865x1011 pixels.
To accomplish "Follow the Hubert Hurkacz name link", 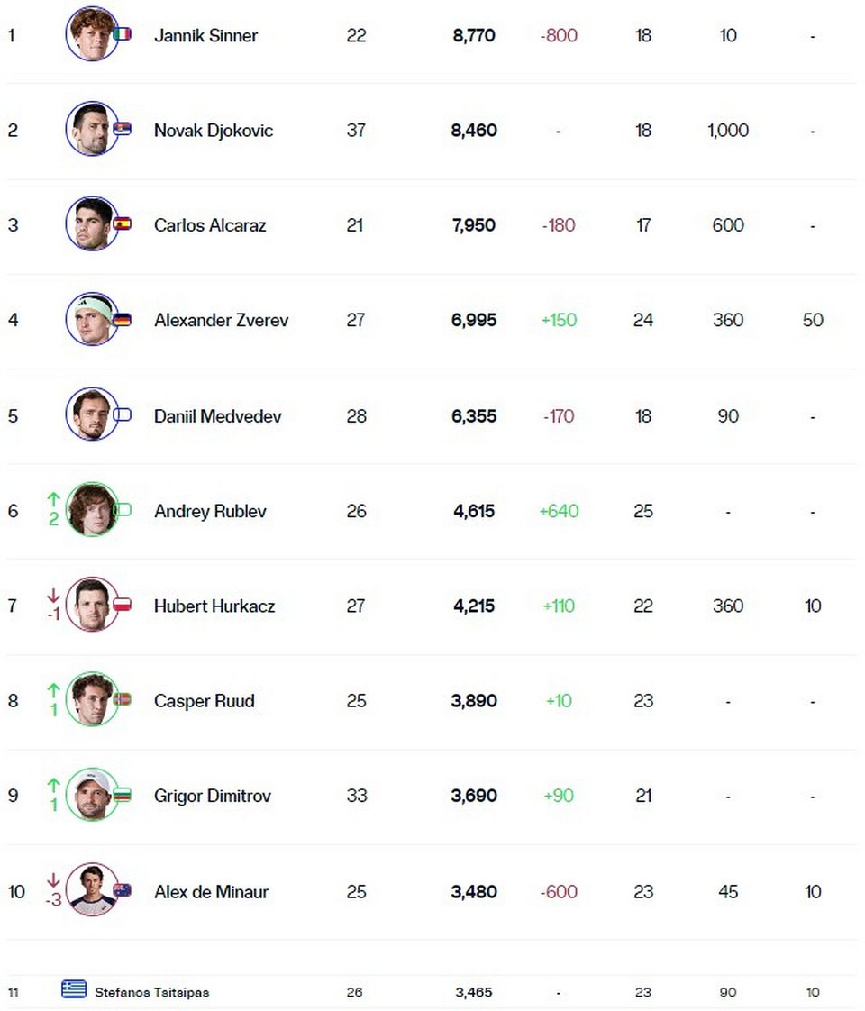I will 214,606.
